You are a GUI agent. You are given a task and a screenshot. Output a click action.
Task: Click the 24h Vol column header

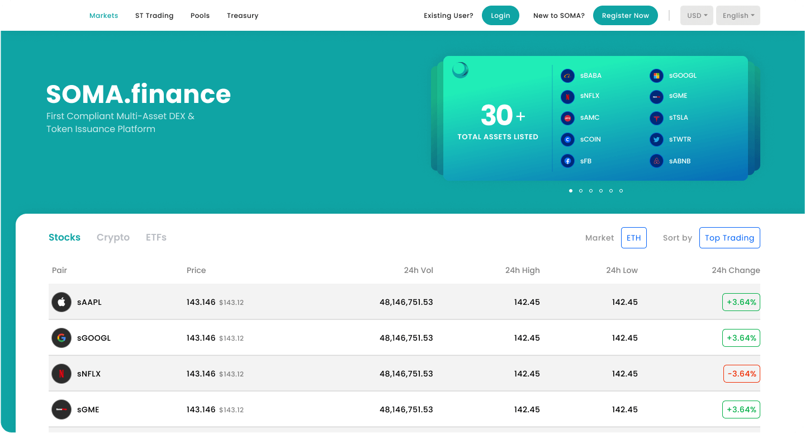pos(419,270)
